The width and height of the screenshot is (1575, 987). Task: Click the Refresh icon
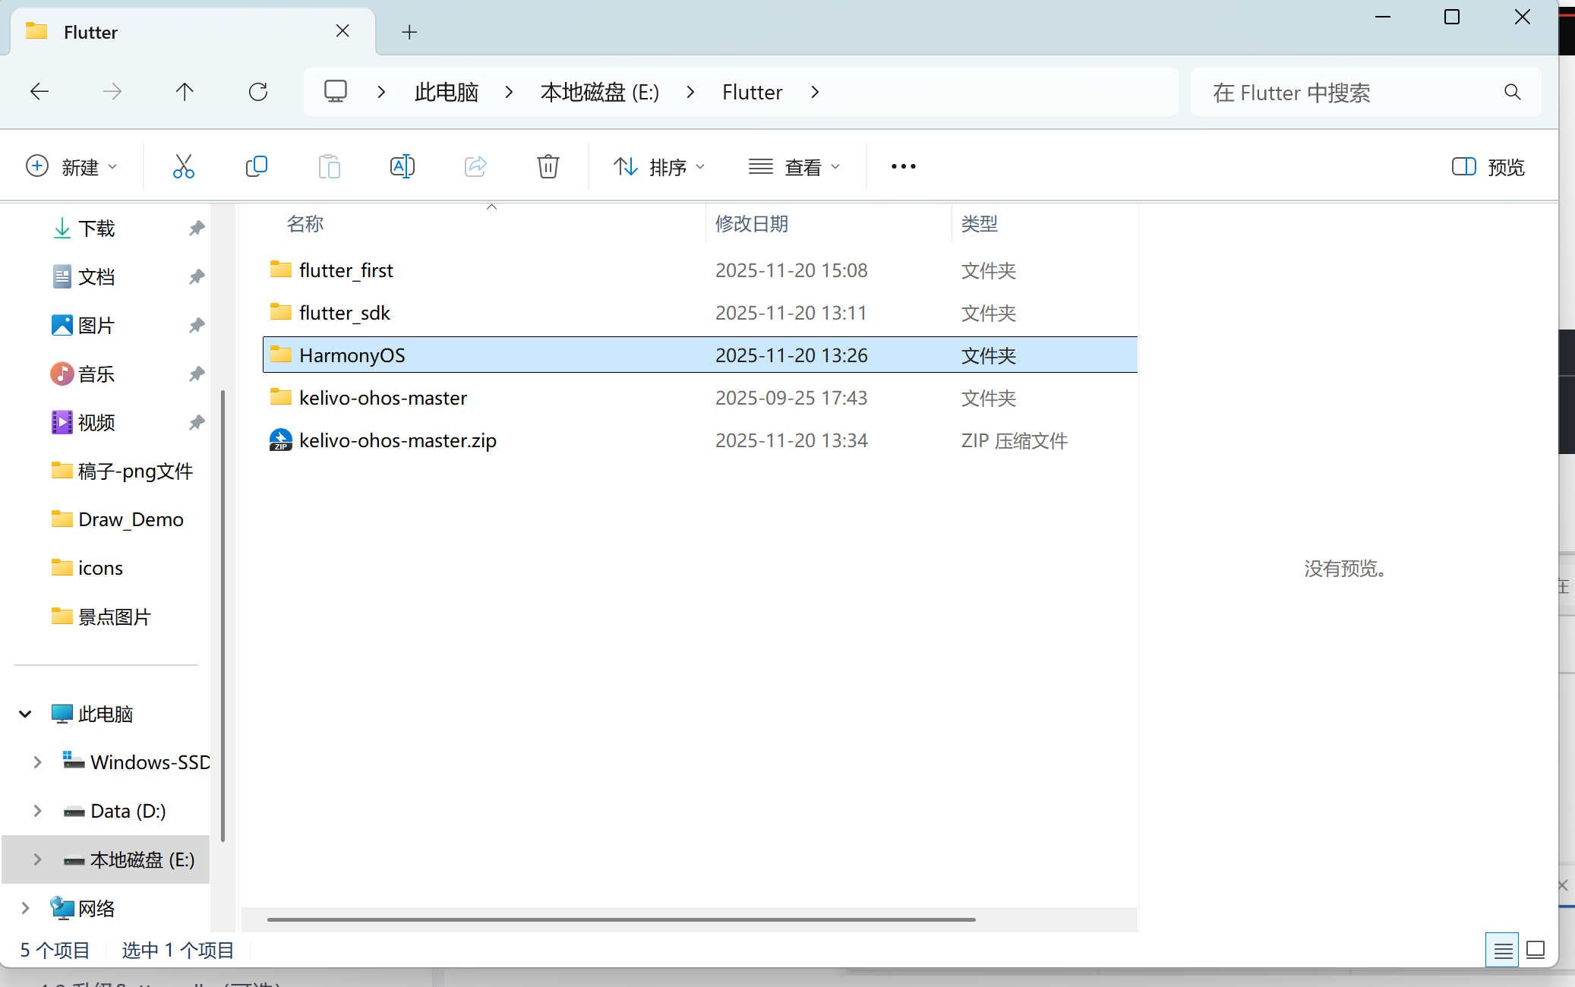(258, 92)
